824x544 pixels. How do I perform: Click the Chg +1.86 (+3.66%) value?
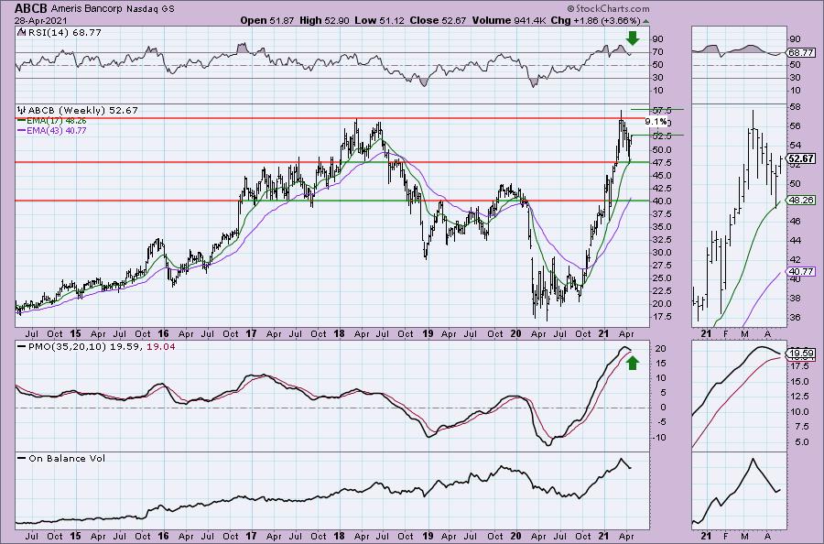tap(595, 20)
